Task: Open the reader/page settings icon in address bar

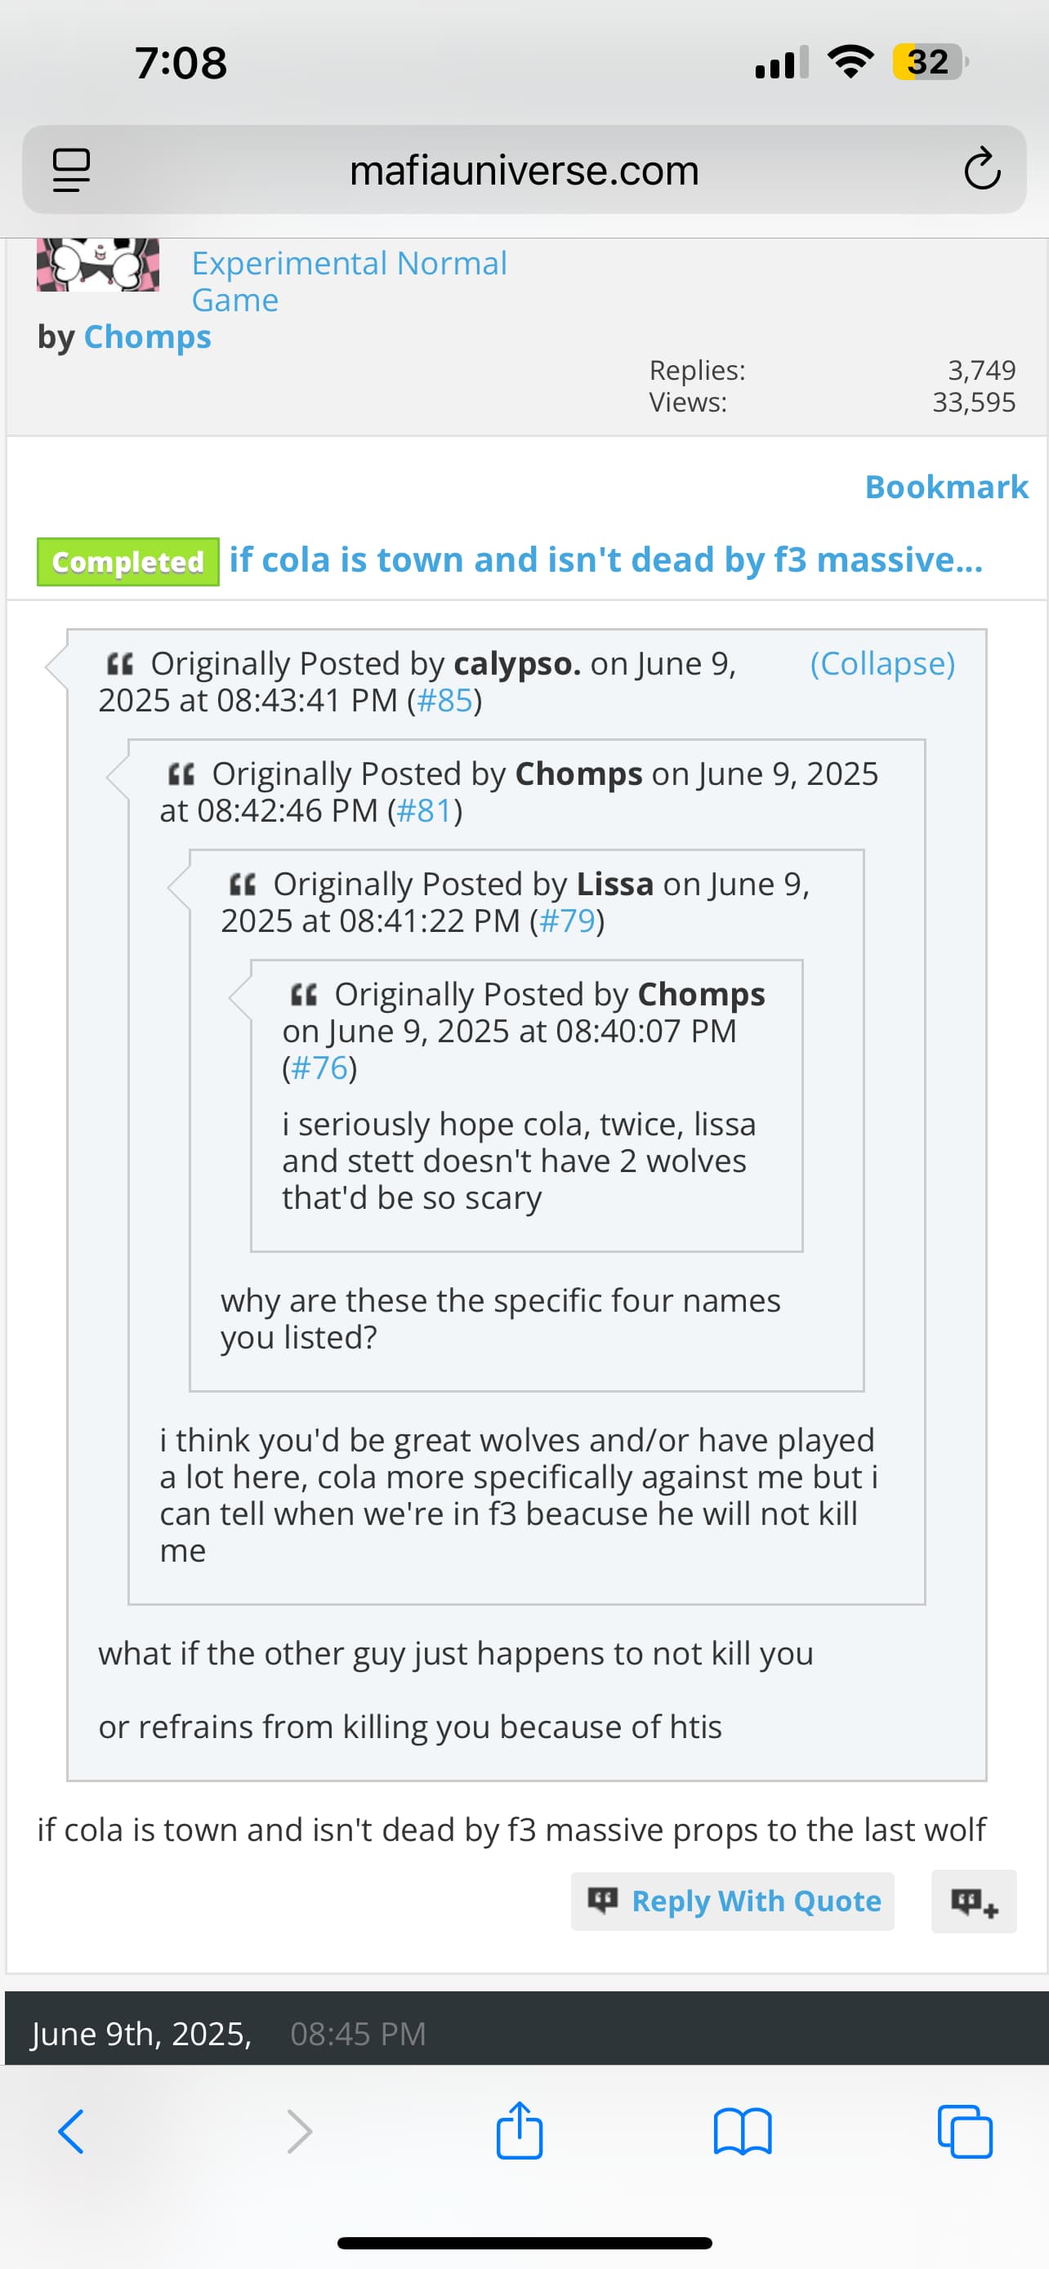Action: (71, 170)
